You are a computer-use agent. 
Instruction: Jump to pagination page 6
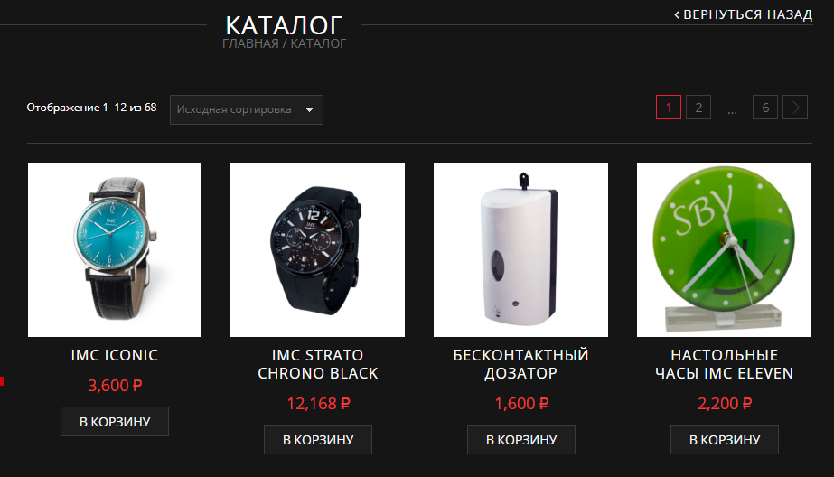tap(765, 108)
